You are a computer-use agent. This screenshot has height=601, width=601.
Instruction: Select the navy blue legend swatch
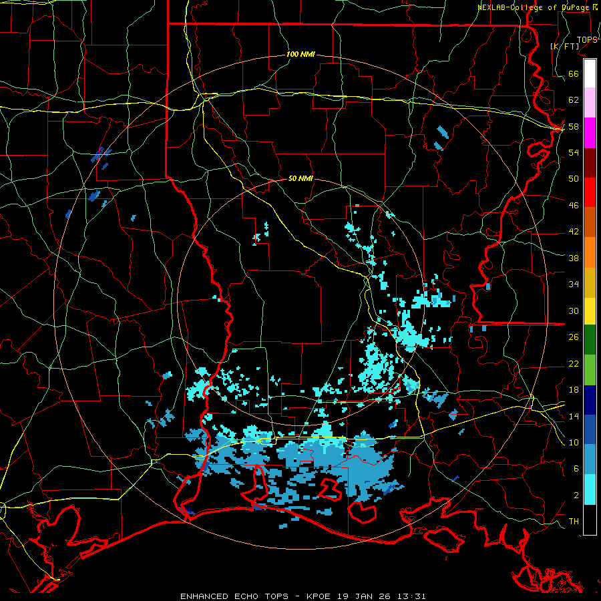tap(590, 400)
